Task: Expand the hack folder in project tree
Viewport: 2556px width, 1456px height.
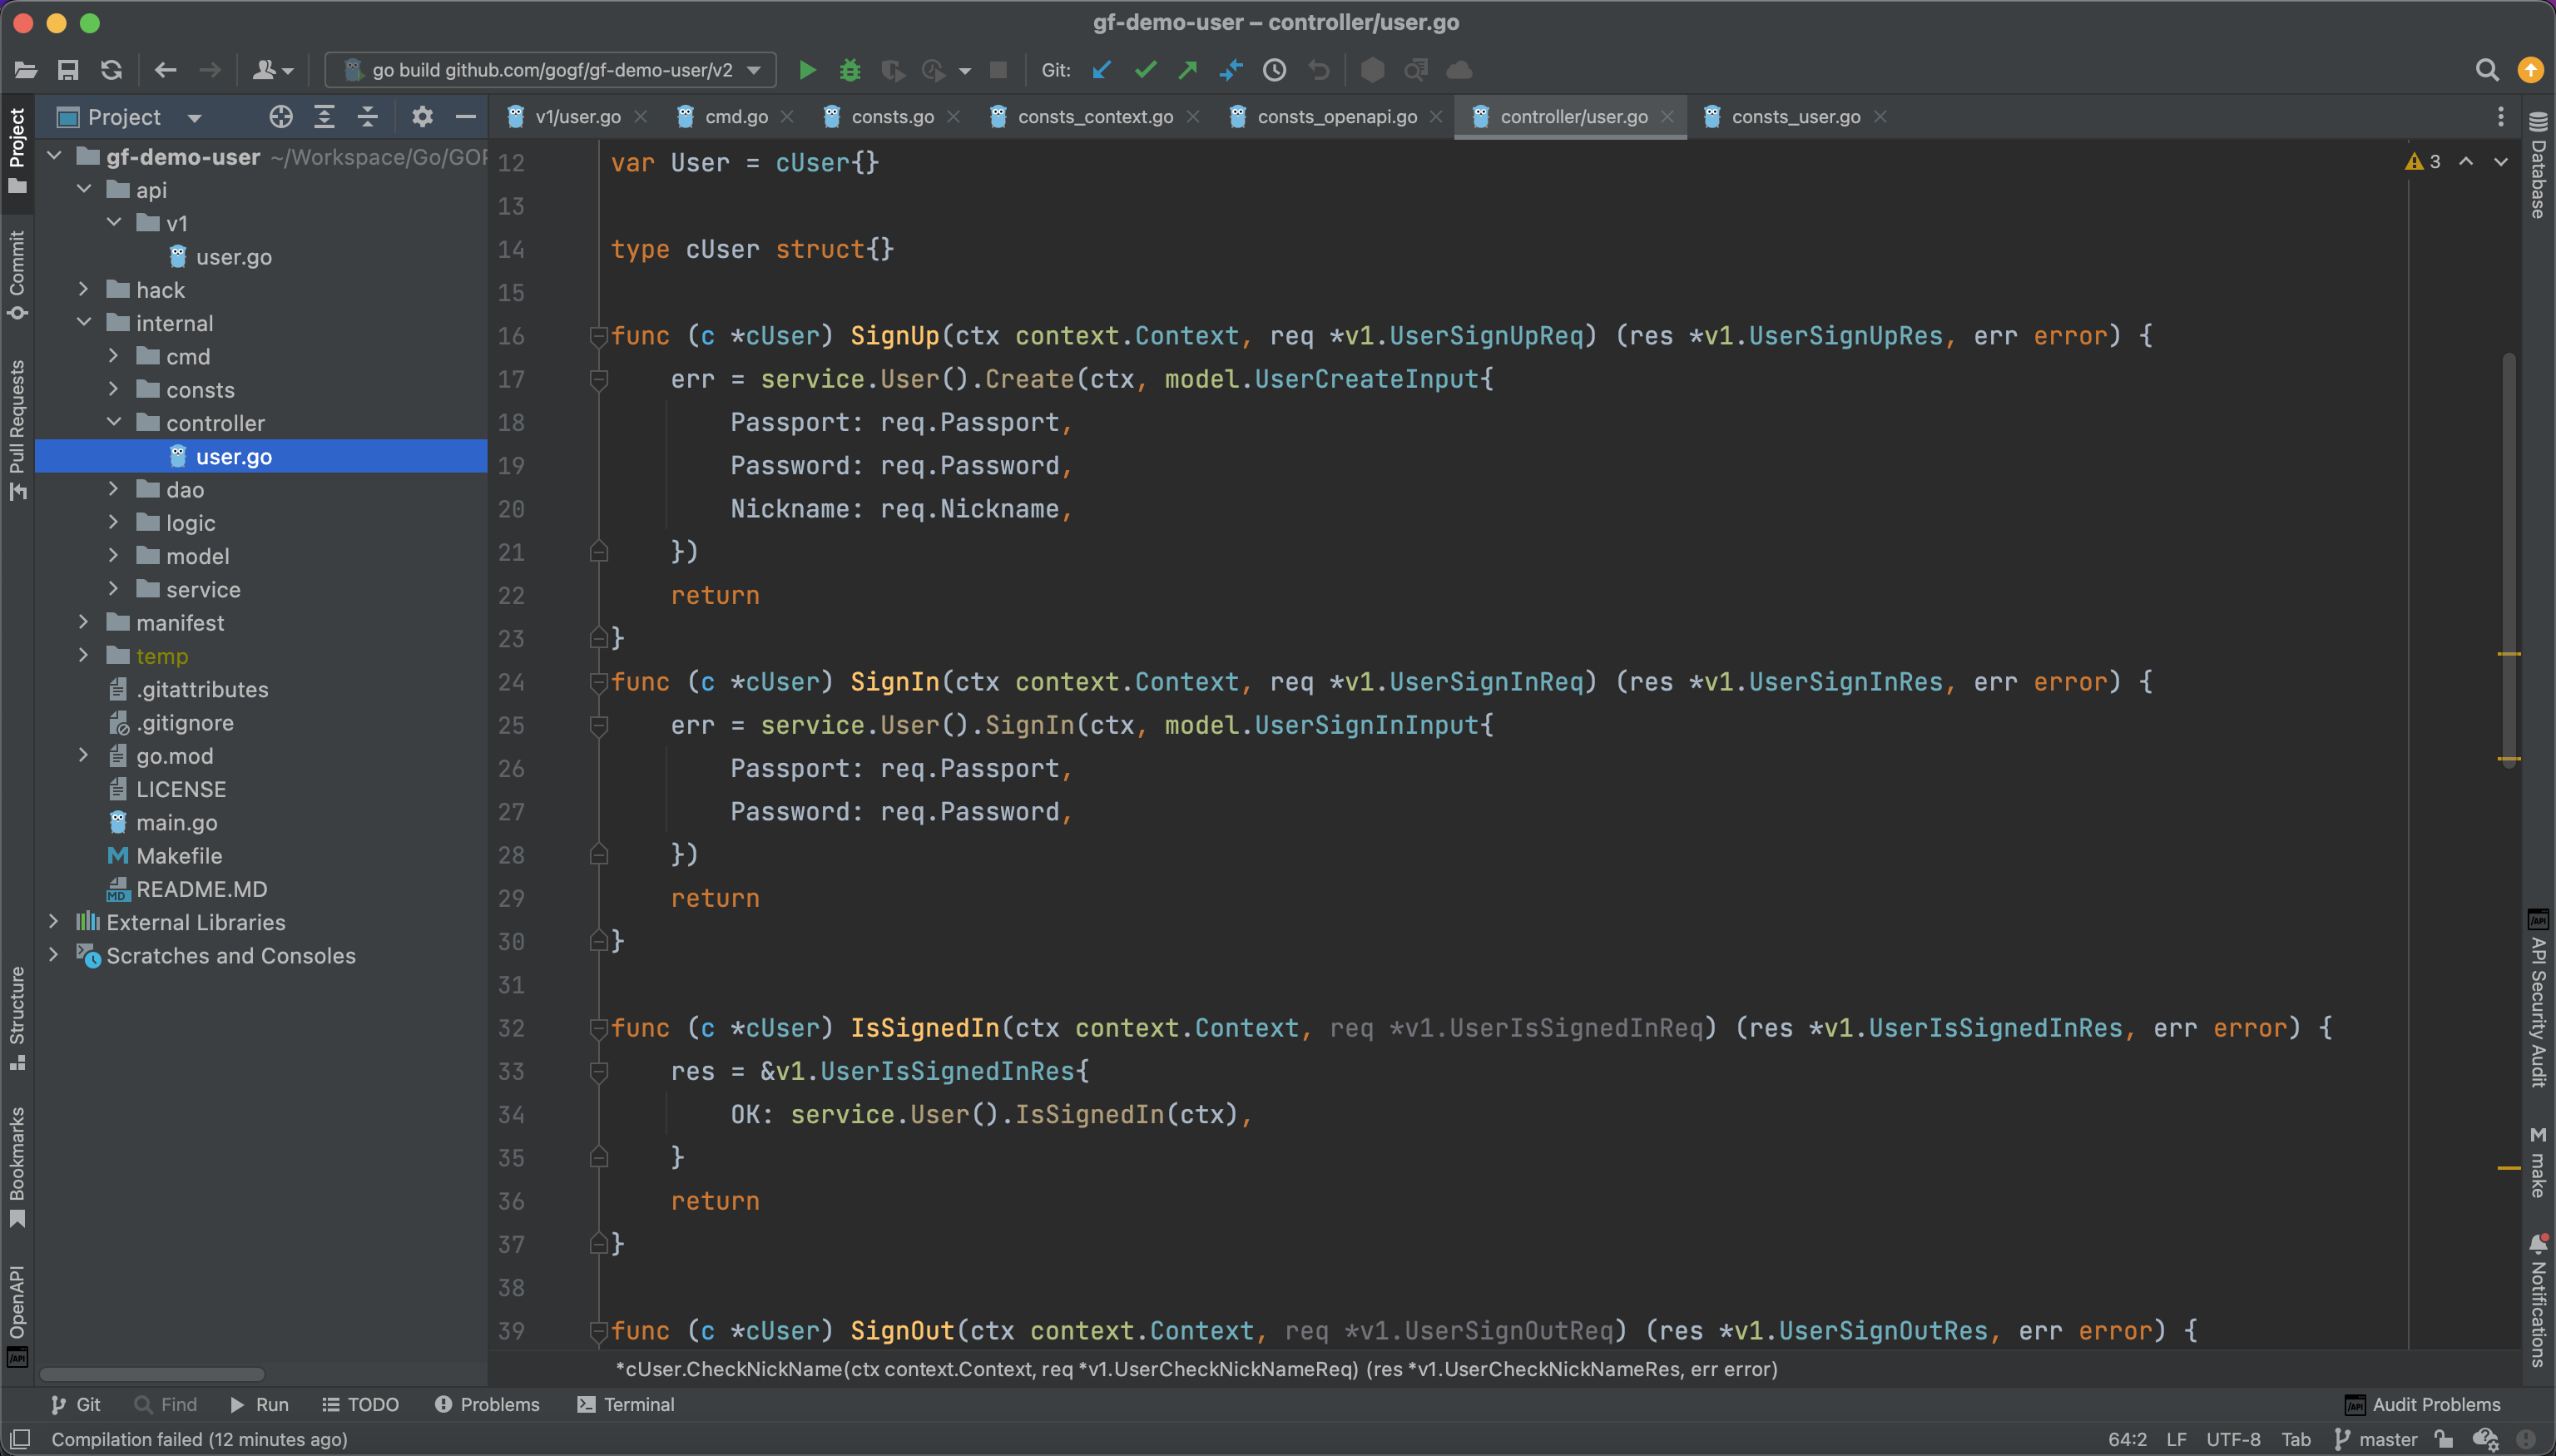Action: (x=85, y=290)
